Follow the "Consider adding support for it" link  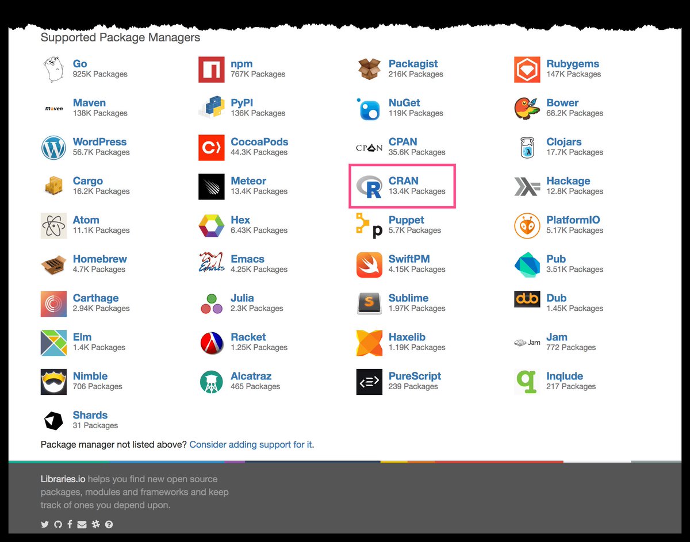tap(251, 444)
